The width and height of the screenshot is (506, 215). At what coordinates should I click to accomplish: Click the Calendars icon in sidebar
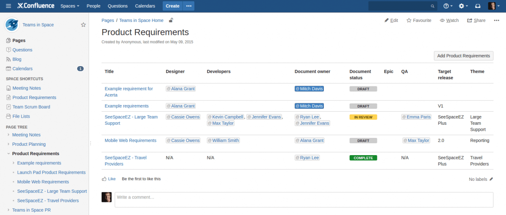coord(8,69)
